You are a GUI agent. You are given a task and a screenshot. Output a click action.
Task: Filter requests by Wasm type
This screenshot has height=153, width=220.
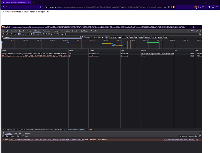click(160, 37)
